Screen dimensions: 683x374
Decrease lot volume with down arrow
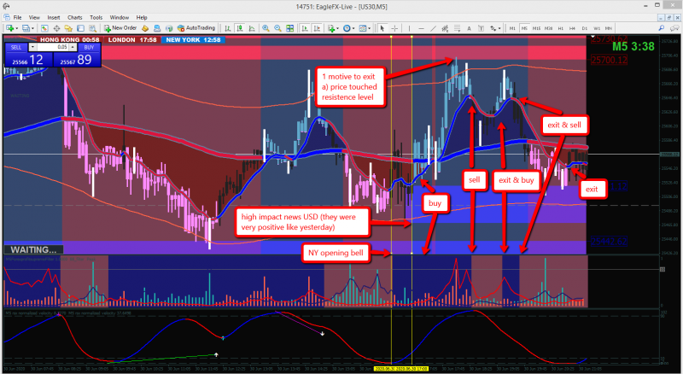(x=32, y=47)
